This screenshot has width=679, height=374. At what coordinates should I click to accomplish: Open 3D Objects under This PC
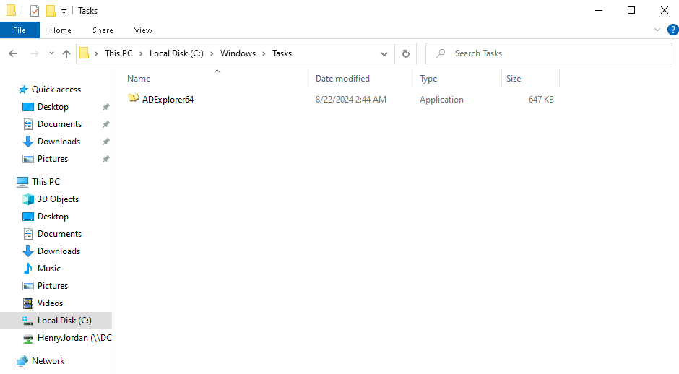click(58, 199)
